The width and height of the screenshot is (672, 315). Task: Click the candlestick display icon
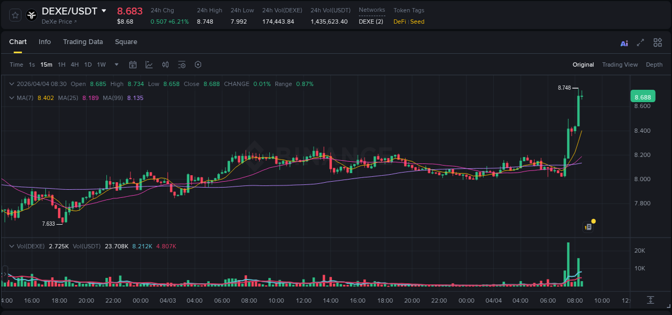point(165,65)
